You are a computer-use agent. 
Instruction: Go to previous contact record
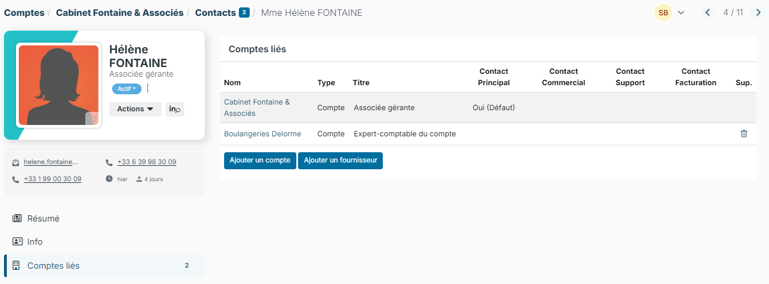coord(708,12)
